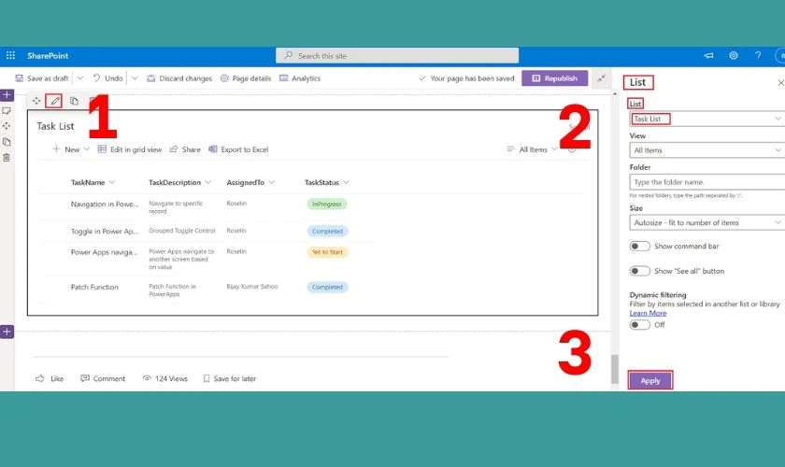Click the edit section icon in left rail
Image resolution: width=785 pixels, height=467 pixels.
pos(7,110)
